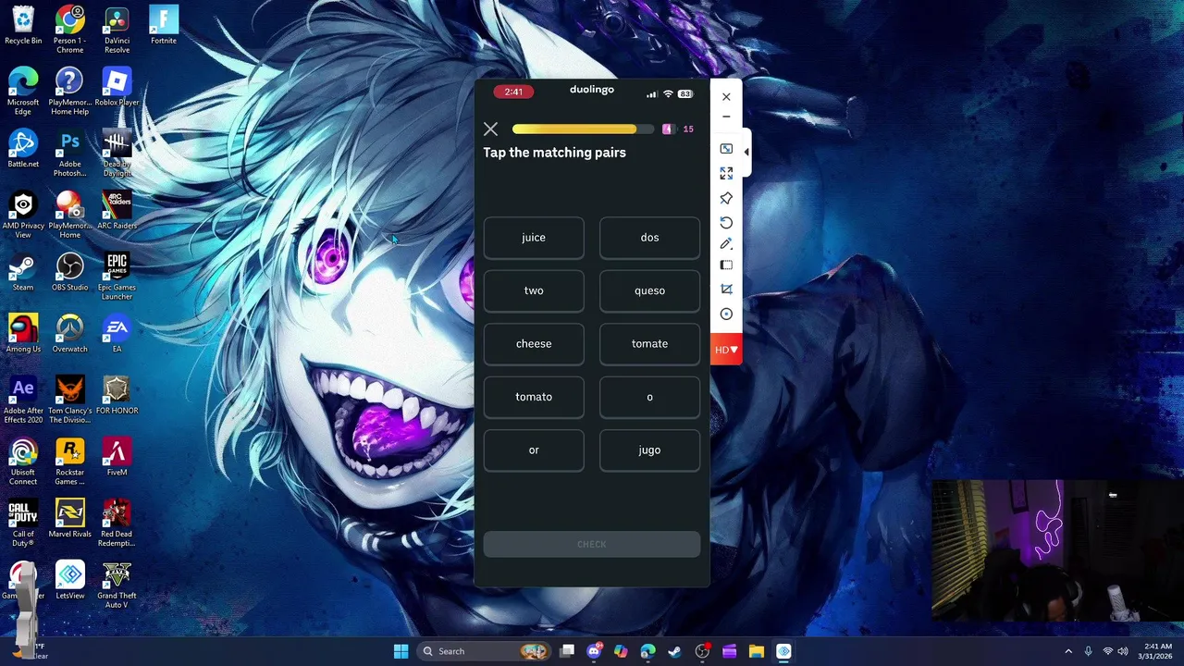Open the Fortnite desktop shortcut

coord(164,26)
